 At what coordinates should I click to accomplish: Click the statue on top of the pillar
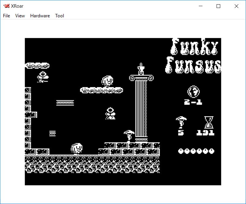click(141, 69)
